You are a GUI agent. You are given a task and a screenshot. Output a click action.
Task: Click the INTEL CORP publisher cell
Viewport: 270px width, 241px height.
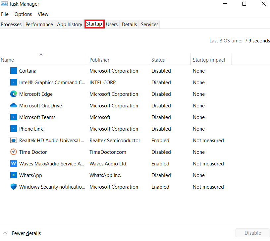[x=102, y=83]
